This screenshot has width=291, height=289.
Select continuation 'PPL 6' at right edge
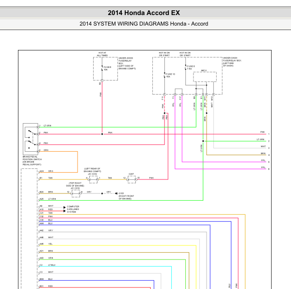click(266, 168)
